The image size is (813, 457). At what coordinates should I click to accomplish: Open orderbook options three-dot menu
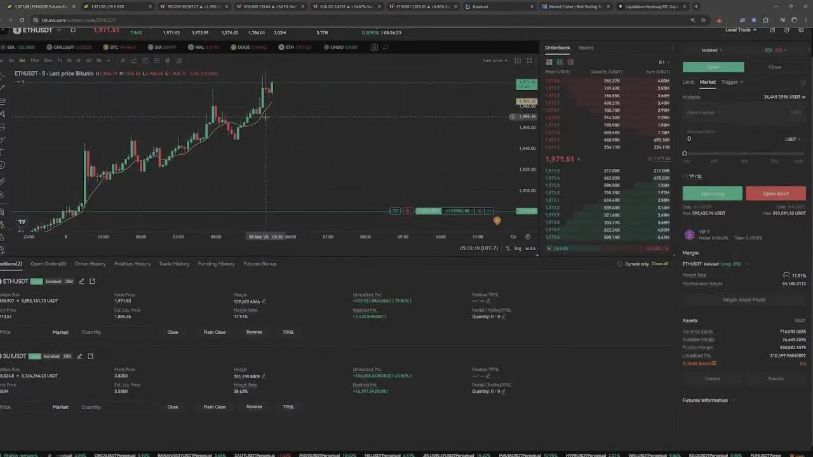pos(672,48)
